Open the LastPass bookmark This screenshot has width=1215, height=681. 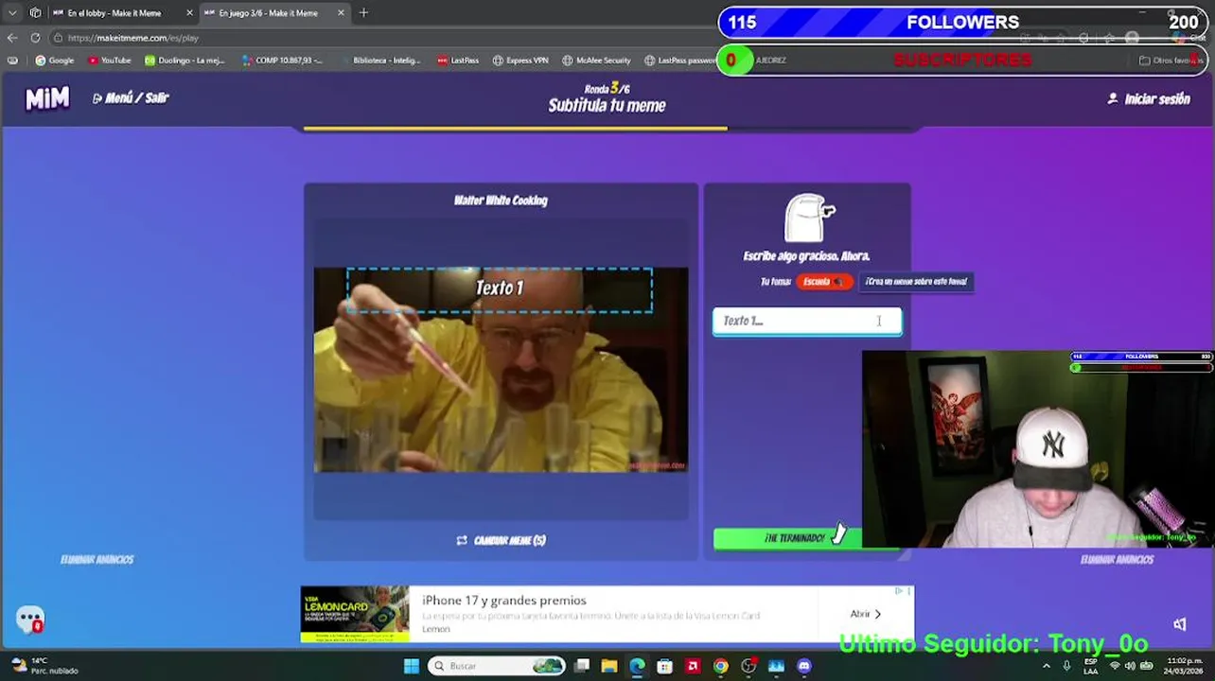click(458, 61)
